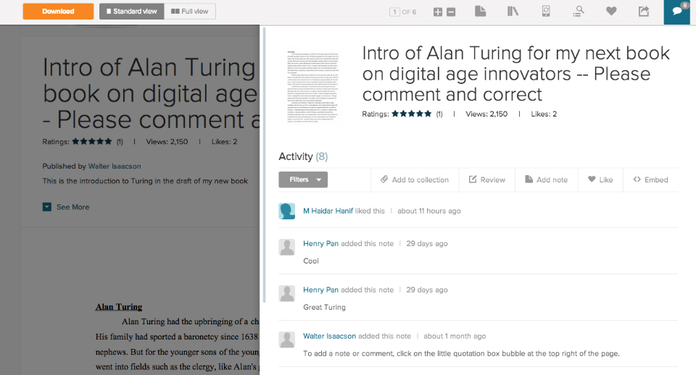The height and width of the screenshot is (375, 696).
Task: Open Walter Isaacson link in activity feed
Action: 329,336
